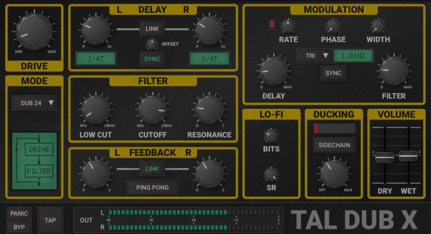Click the modulation WIDTH knob
The height and width of the screenshot is (234, 431).
tap(377, 26)
